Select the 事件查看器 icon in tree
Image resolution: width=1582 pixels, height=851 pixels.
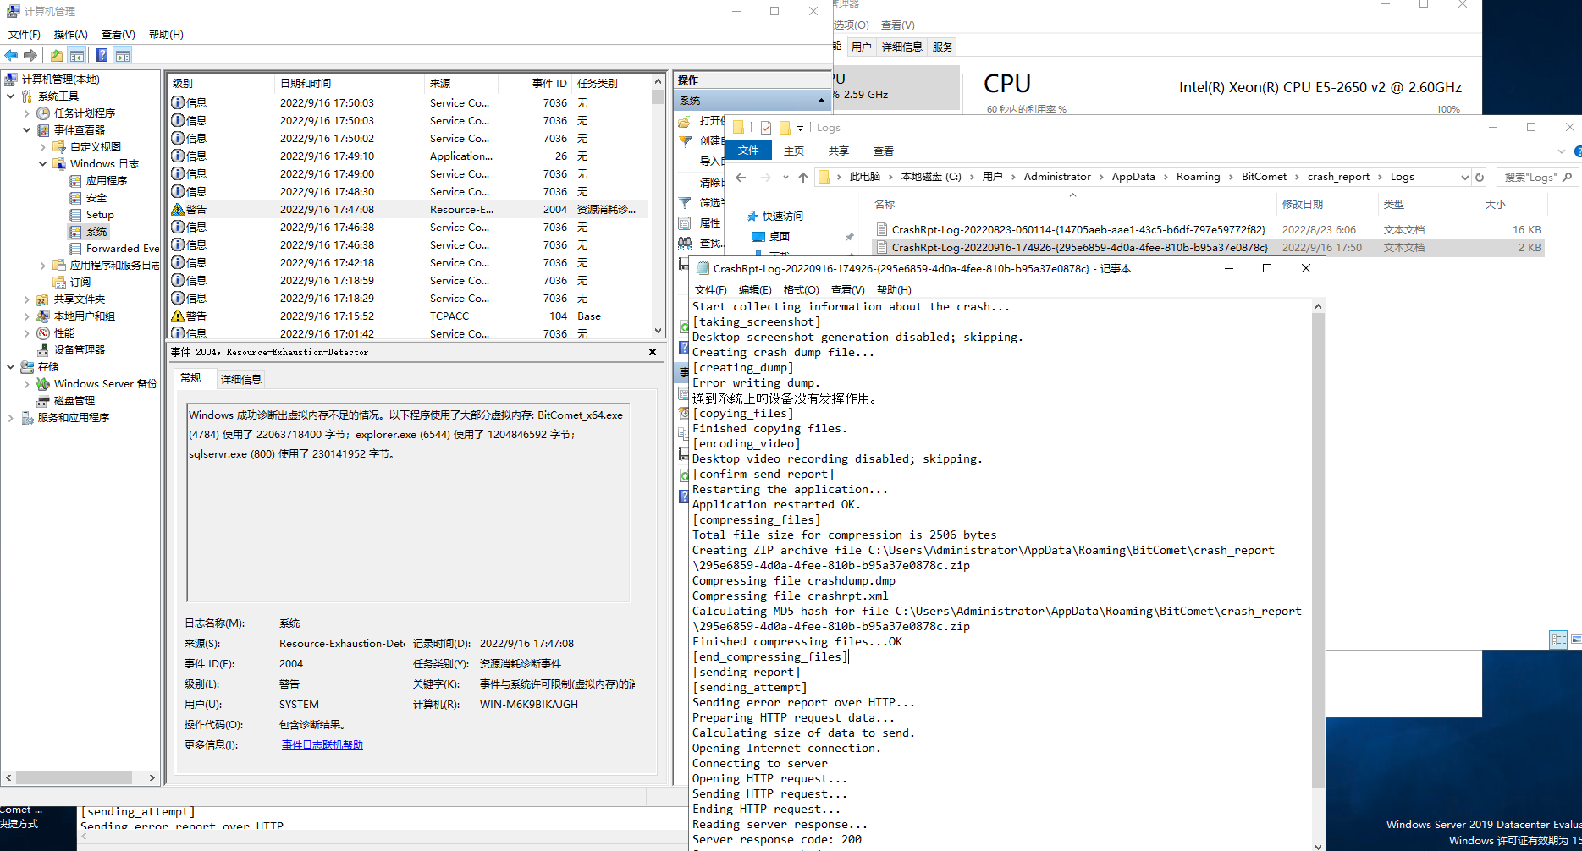click(43, 129)
